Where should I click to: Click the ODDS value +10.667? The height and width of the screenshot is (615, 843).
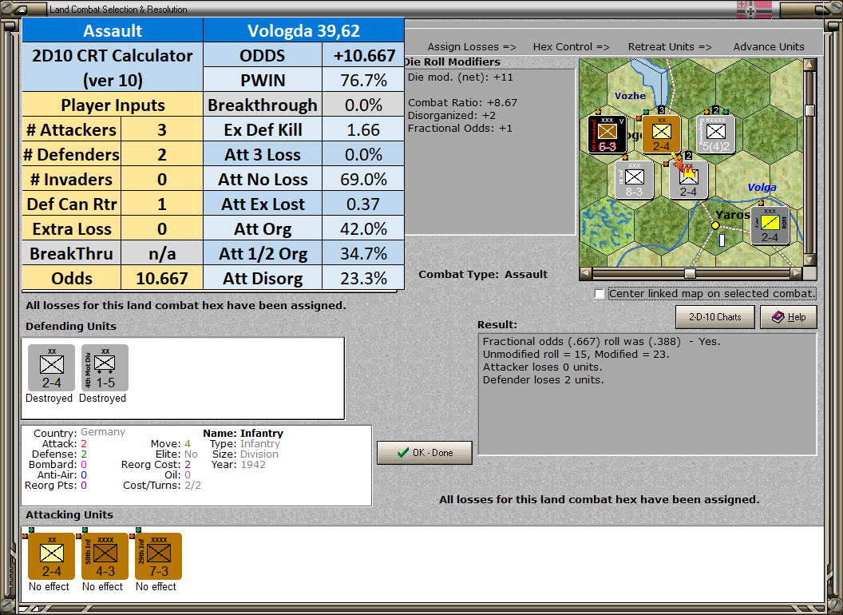[x=363, y=55]
